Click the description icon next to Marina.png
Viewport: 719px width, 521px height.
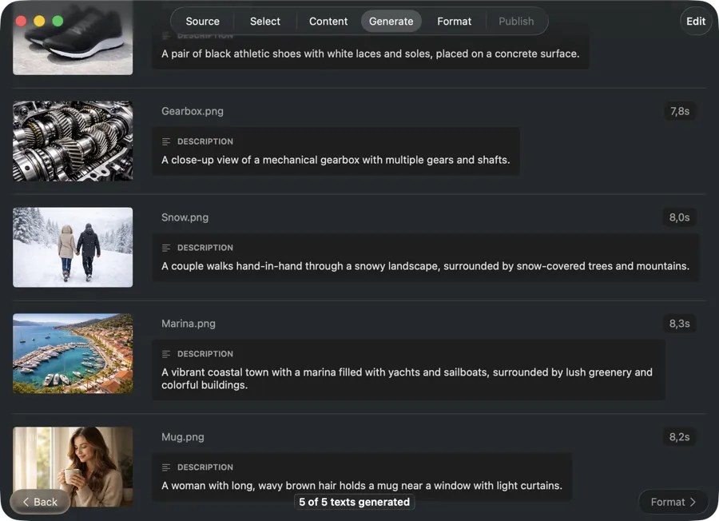(165, 353)
